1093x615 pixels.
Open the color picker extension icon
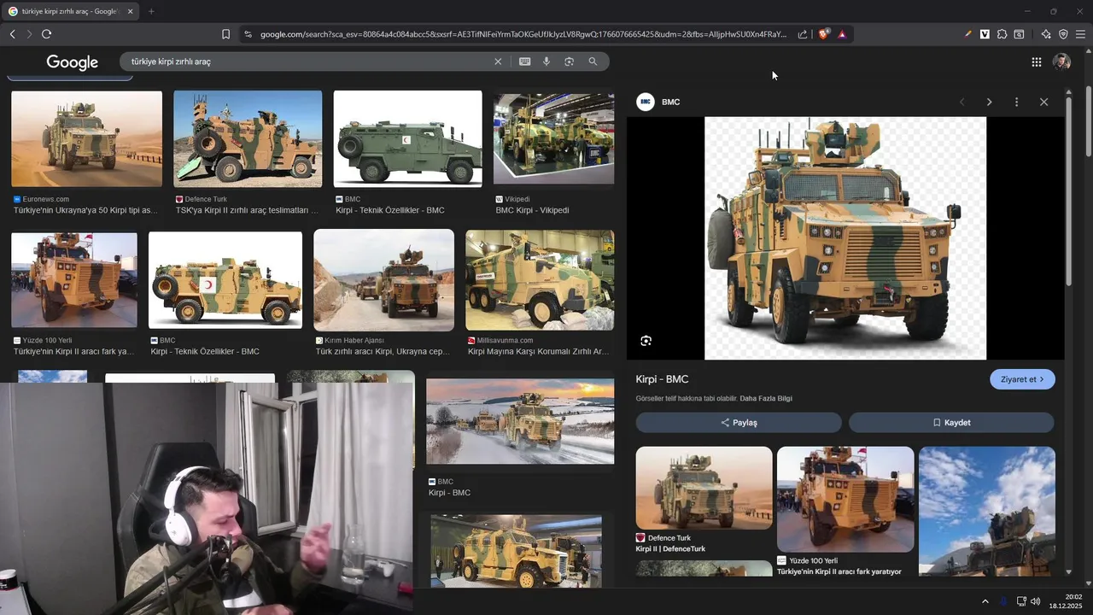[967, 34]
